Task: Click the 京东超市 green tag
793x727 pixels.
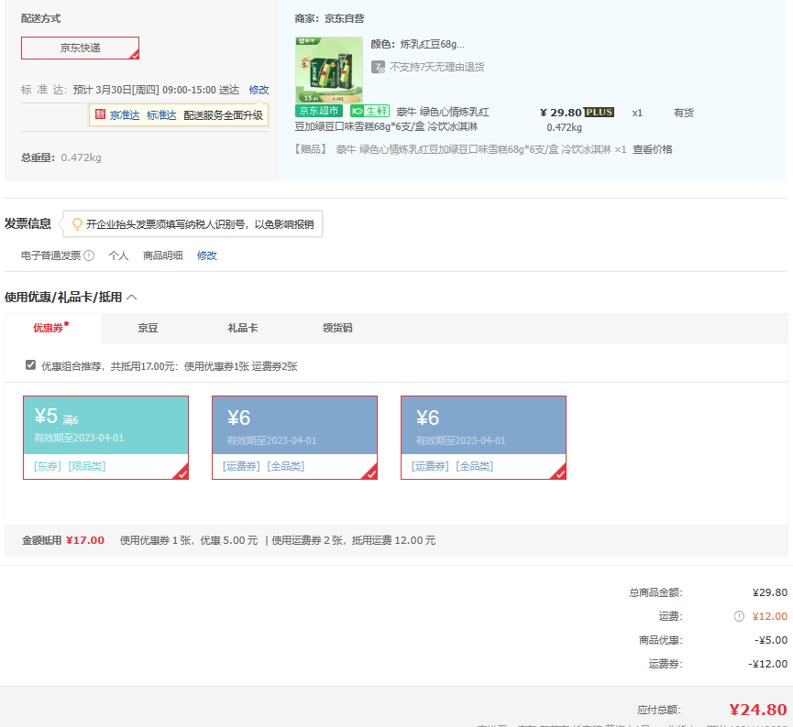Action: click(319, 111)
